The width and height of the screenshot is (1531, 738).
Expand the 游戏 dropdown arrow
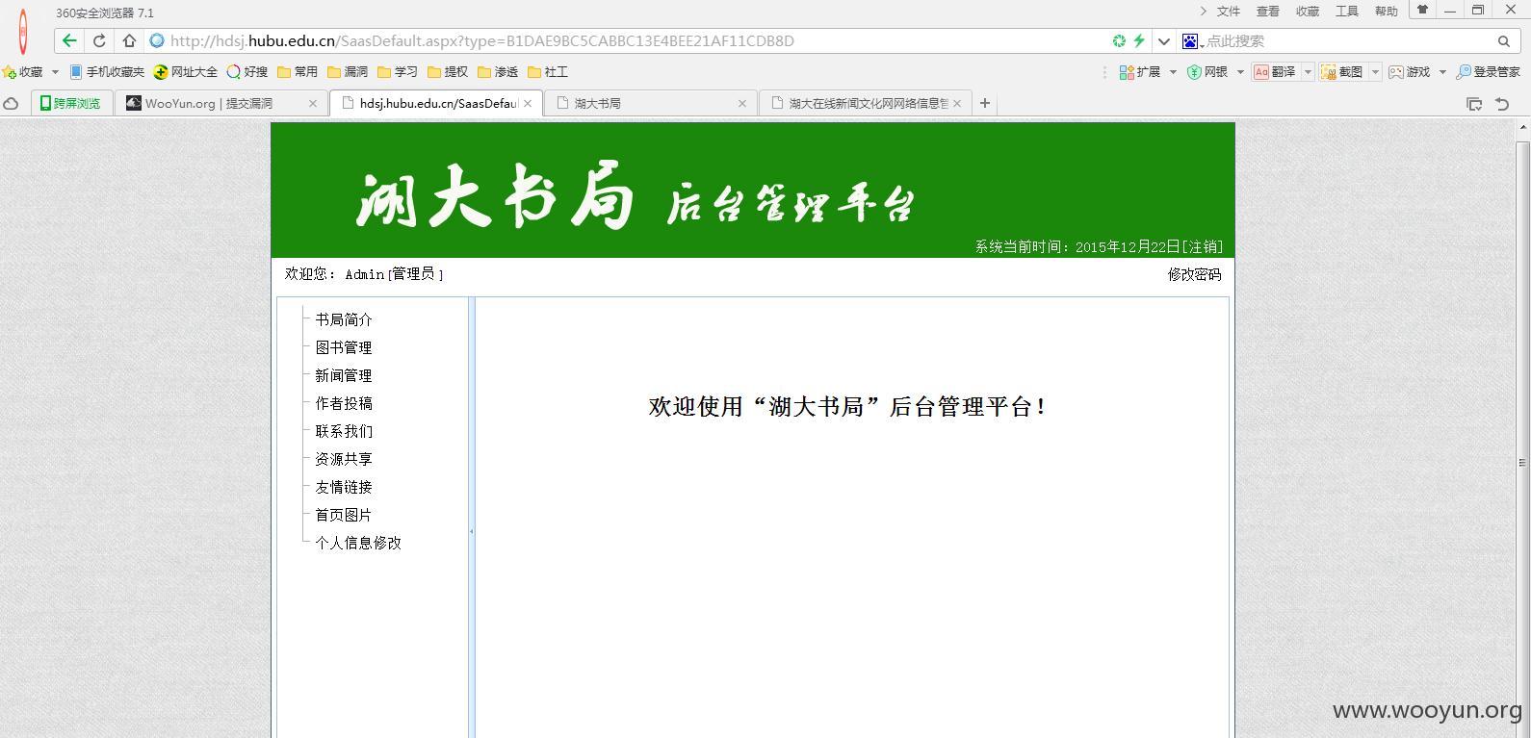coord(1442,72)
